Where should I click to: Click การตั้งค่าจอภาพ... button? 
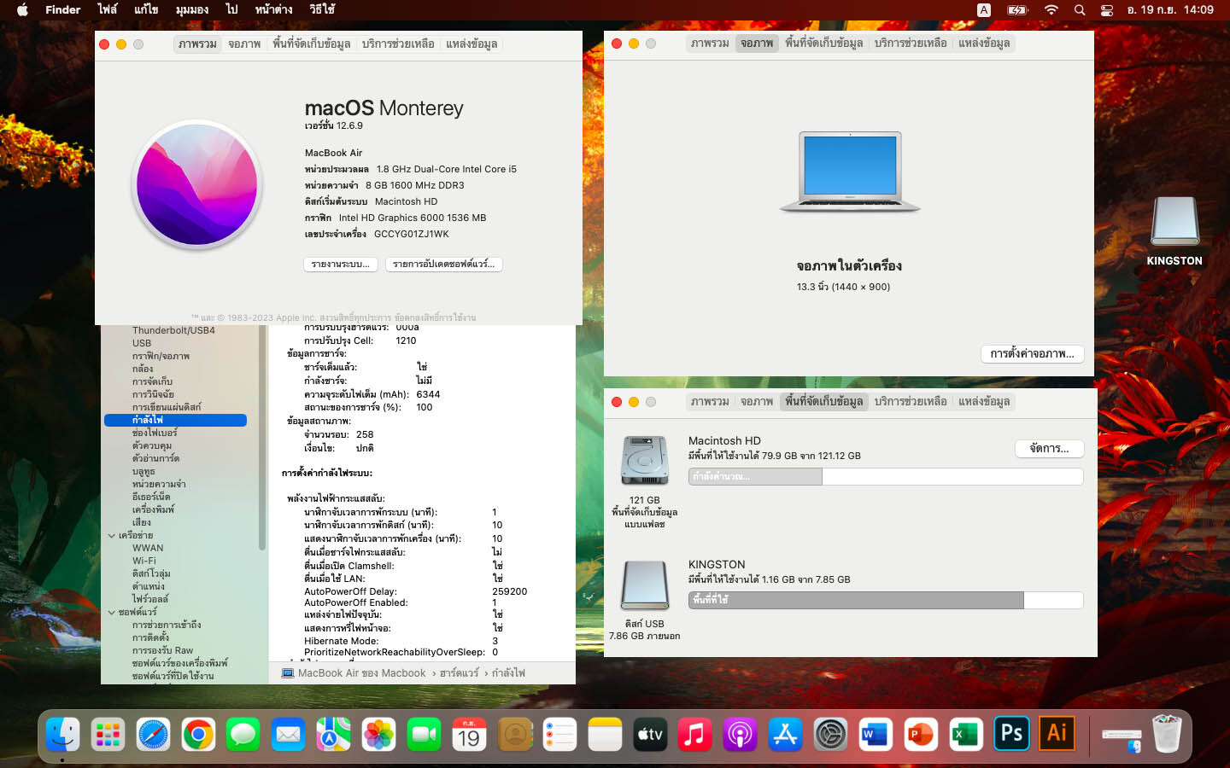[1032, 353]
